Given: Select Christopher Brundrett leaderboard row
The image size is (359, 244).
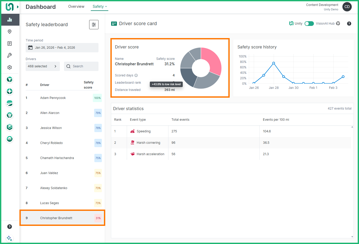Looking at the screenshot, I should pyautogui.click(x=56, y=218).
